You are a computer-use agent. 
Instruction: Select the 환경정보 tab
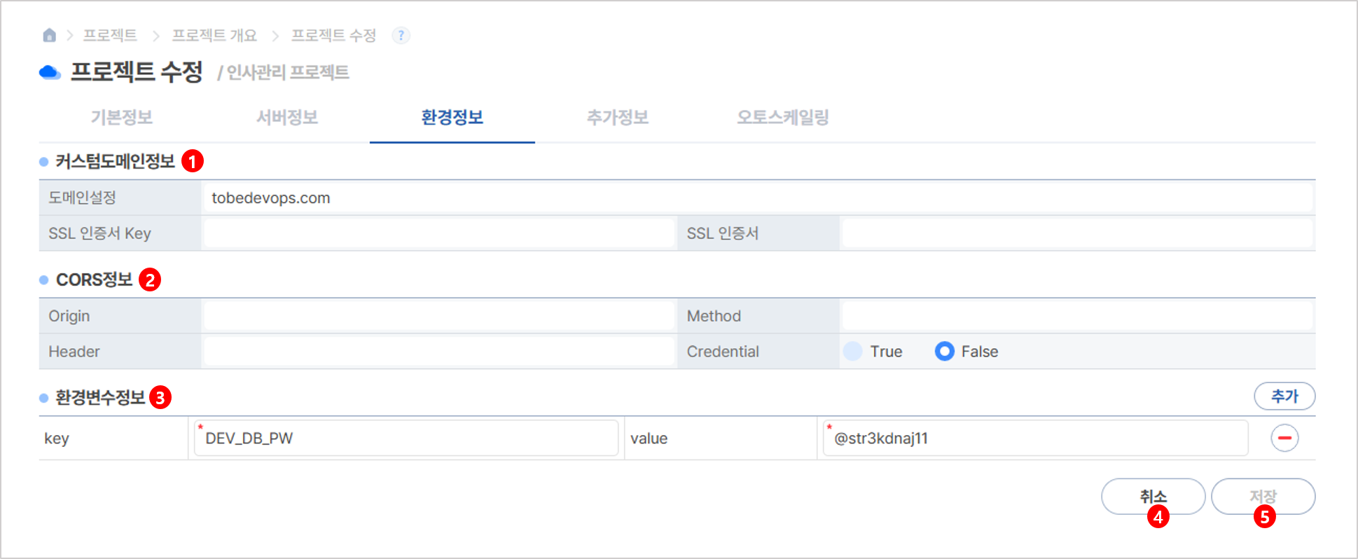coord(452,117)
